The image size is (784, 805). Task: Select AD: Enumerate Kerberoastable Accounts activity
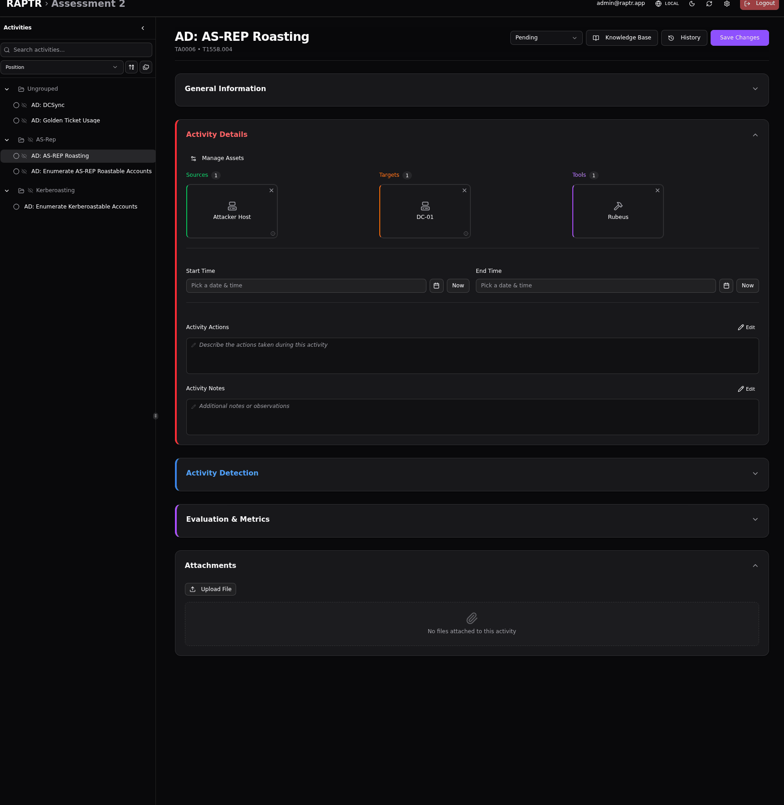pos(81,207)
